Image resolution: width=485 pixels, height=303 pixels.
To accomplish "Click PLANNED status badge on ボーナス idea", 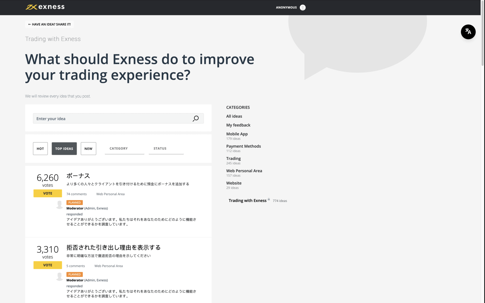I will [75, 203].
